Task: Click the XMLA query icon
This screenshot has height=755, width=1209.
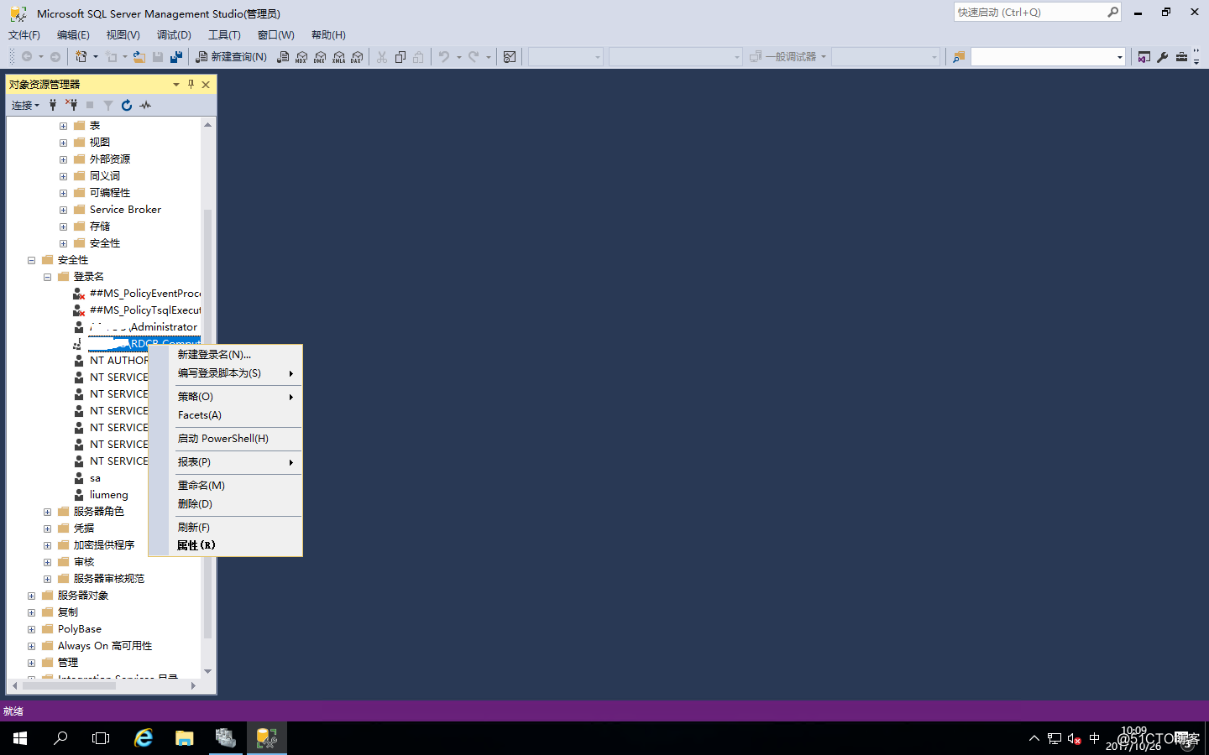Action: [338, 57]
